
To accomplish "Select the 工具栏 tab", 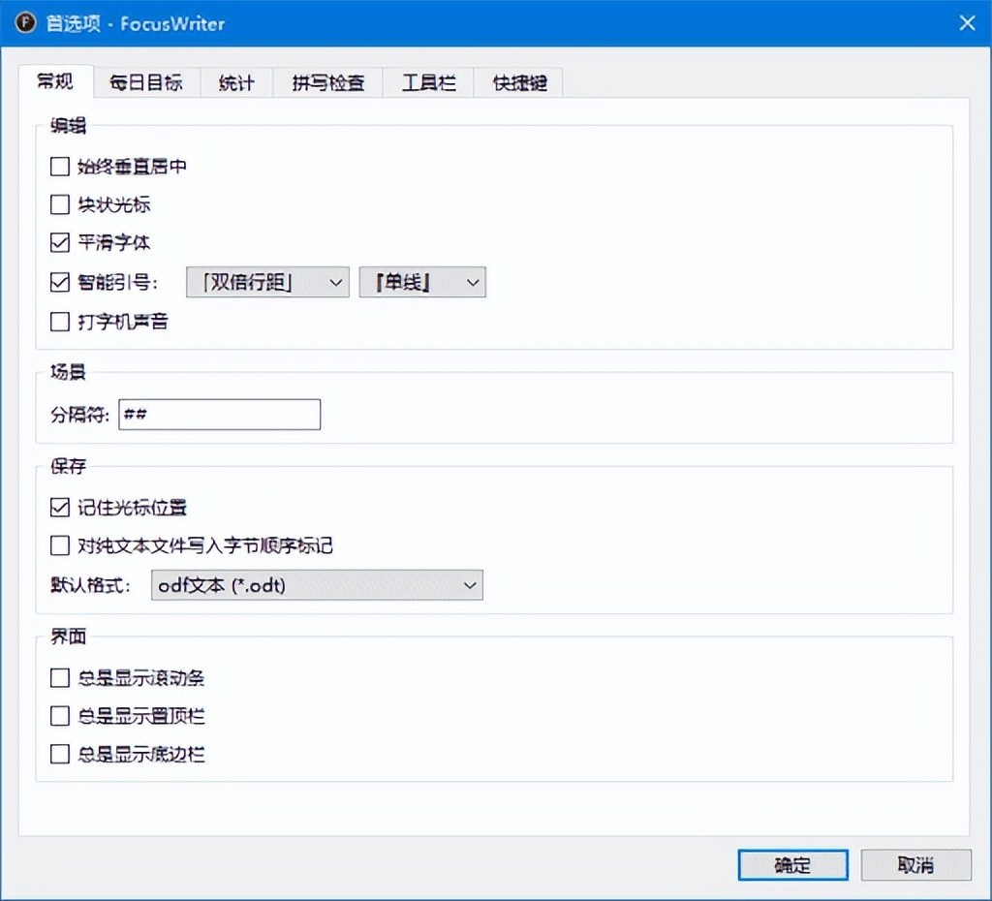I will (428, 82).
